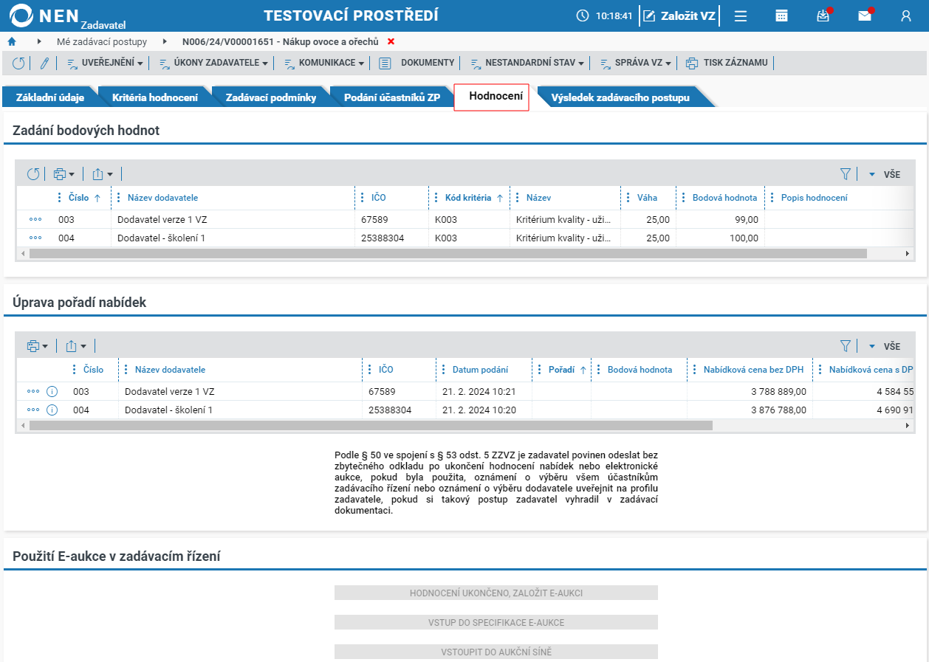The image size is (929, 662).
Task: Select the Hodnocení tab
Action: click(x=492, y=97)
